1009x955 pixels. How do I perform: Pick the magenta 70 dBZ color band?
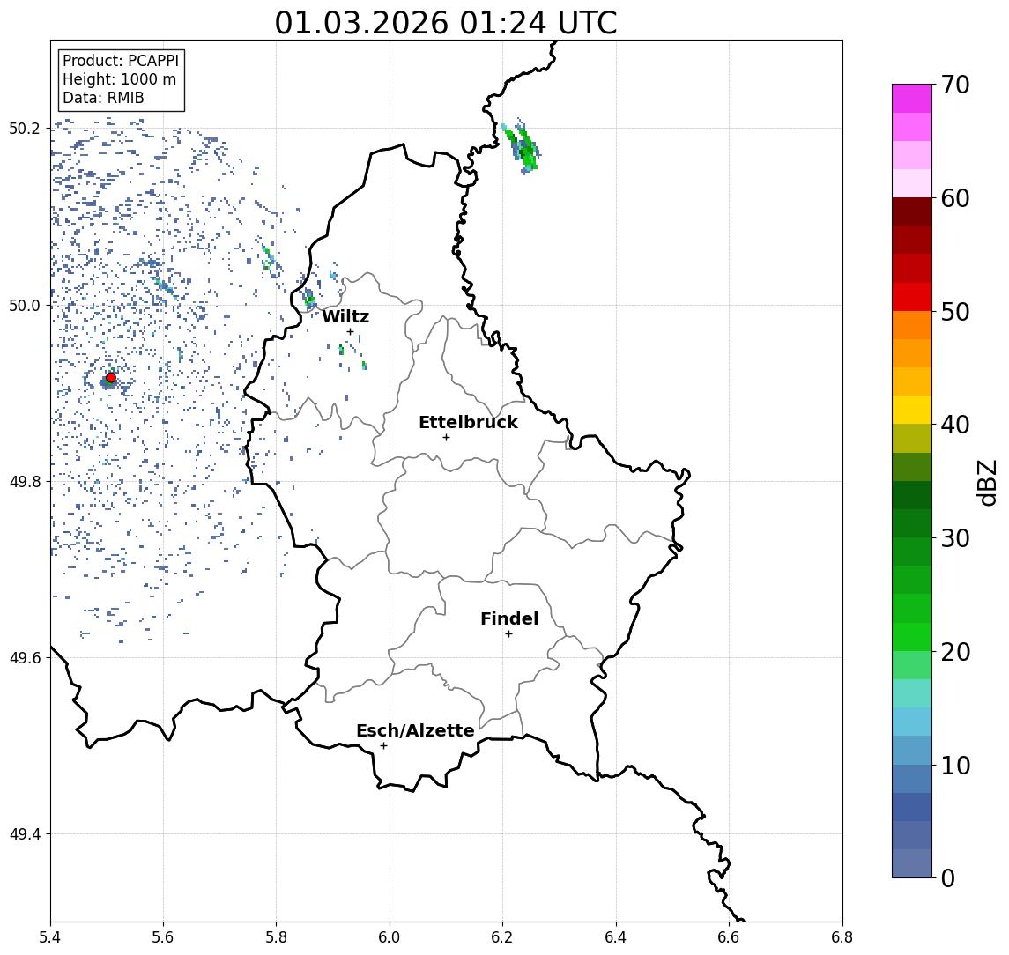(x=912, y=99)
